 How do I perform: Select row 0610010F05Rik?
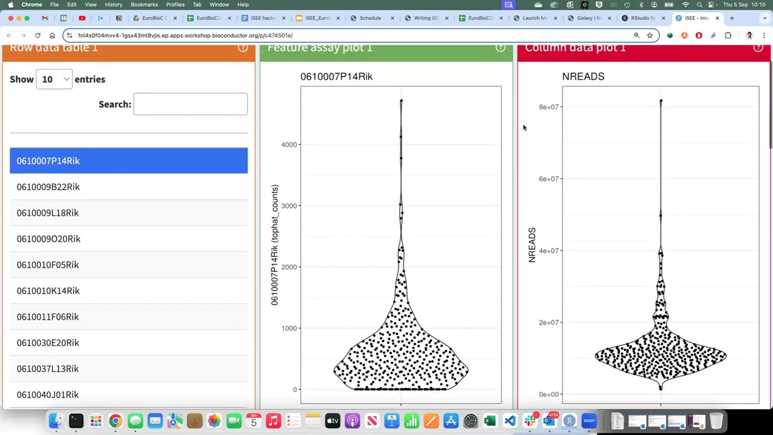click(x=129, y=265)
